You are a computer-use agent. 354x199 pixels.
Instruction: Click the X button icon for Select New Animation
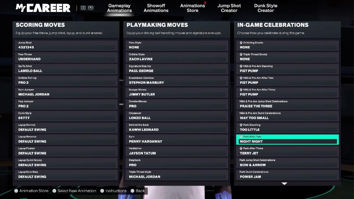point(54,191)
